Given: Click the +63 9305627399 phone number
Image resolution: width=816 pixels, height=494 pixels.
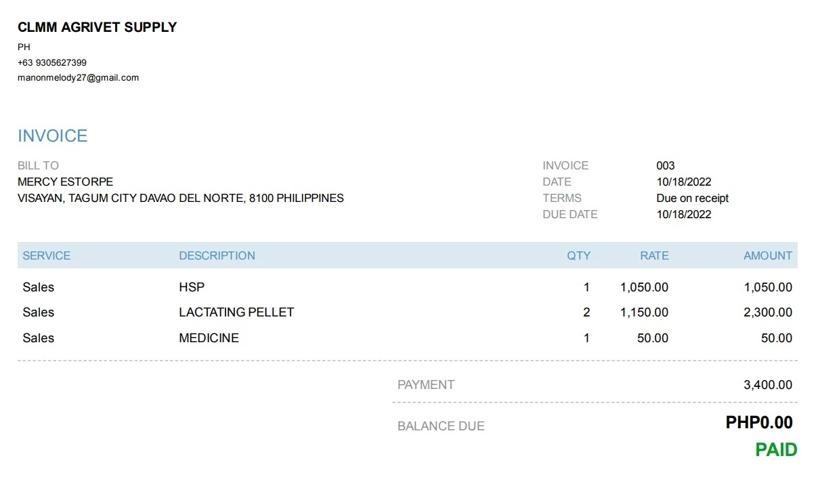Looking at the screenshot, I should point(52,62).
